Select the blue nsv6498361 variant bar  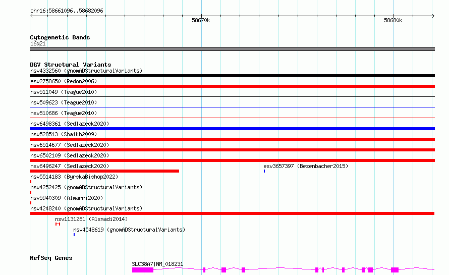pos(232,129)
